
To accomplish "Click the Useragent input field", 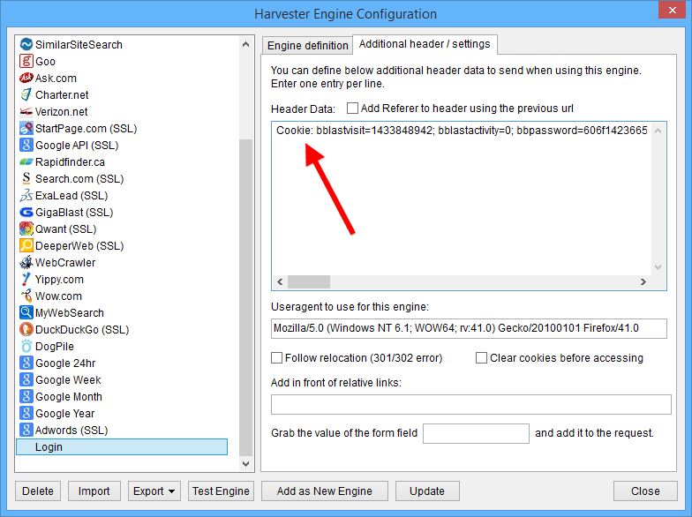I will coord(469,328).
